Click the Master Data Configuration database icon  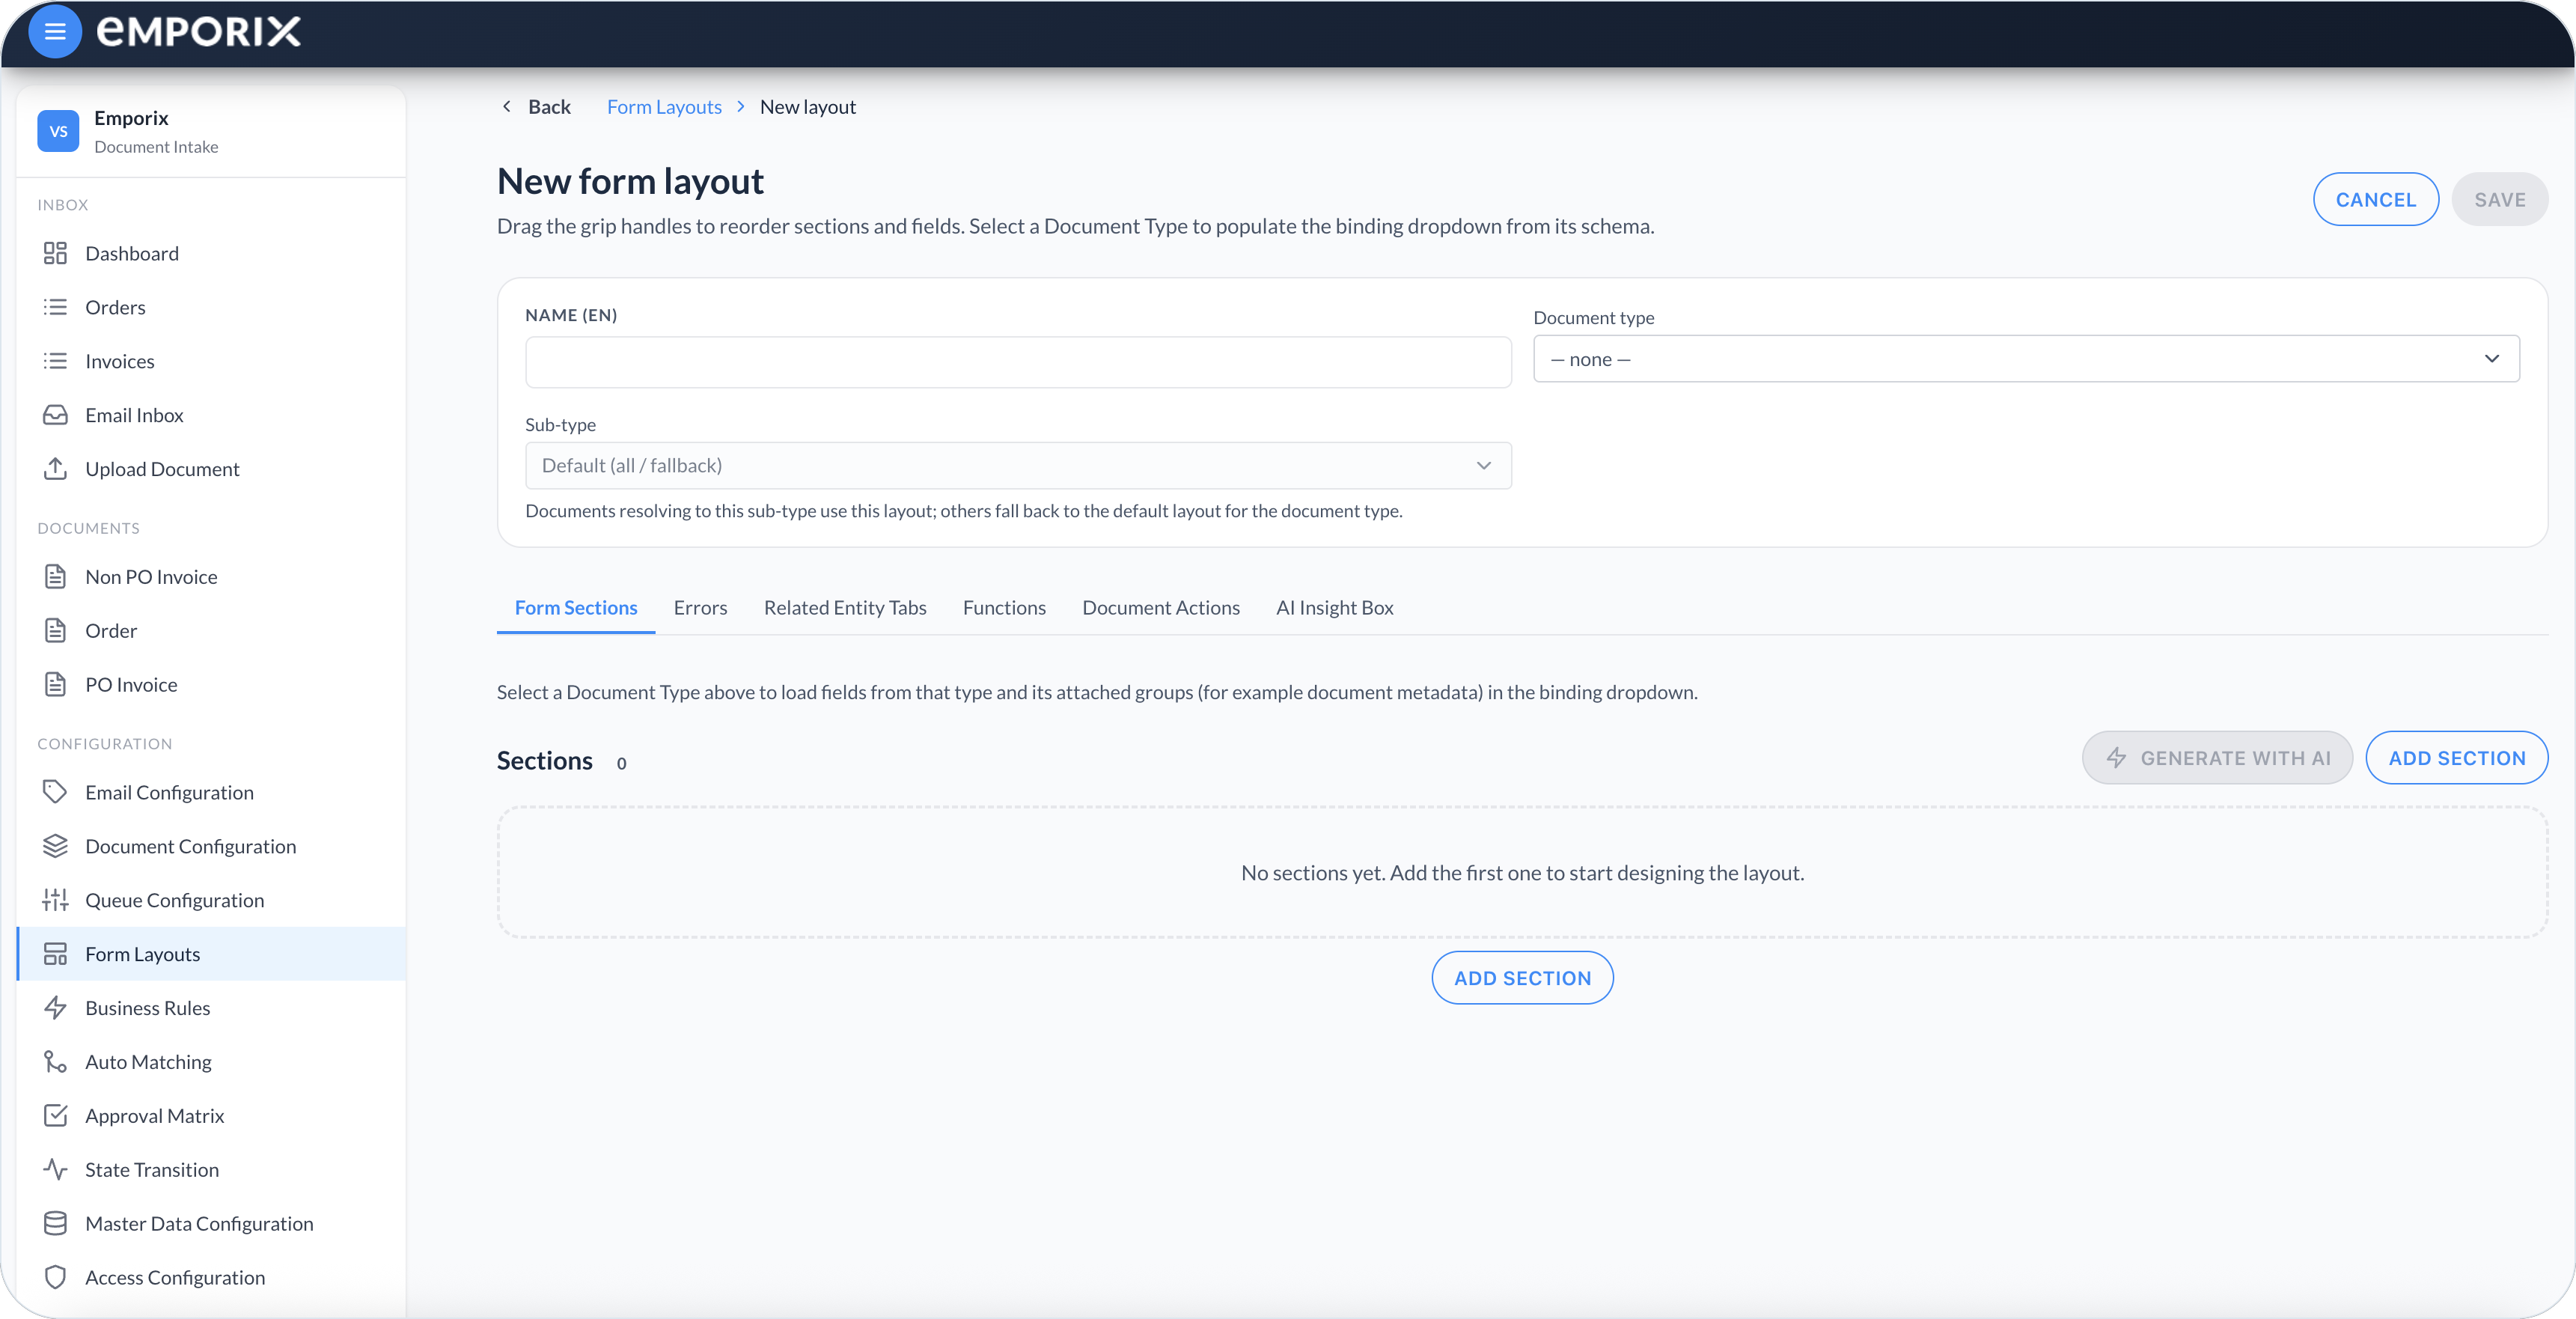[55, 1224]
